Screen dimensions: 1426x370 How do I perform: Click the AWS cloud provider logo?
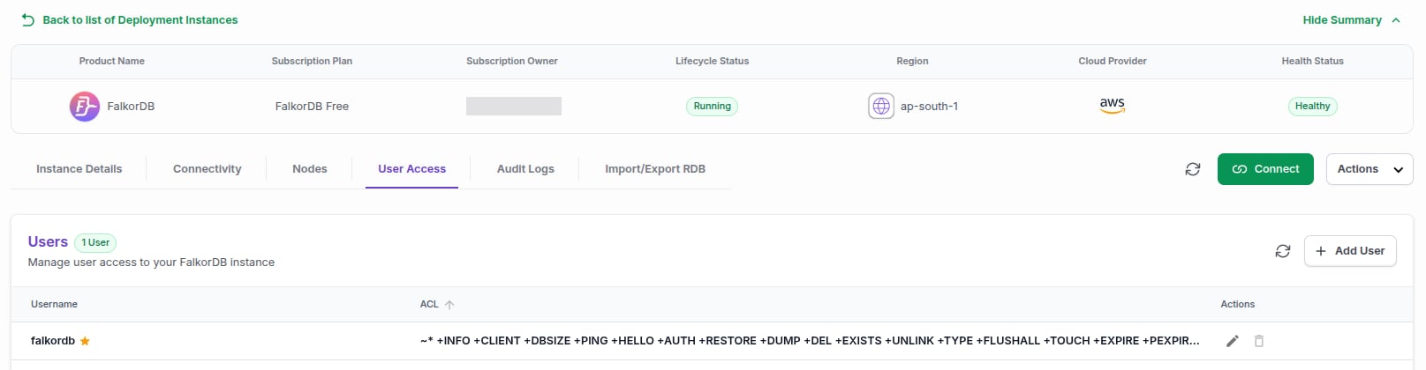(x=1113, y=106)
